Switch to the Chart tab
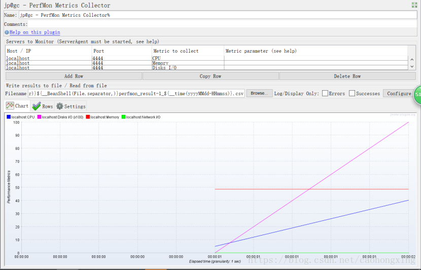This screenshot has height=270, width=421. [17, 106]
